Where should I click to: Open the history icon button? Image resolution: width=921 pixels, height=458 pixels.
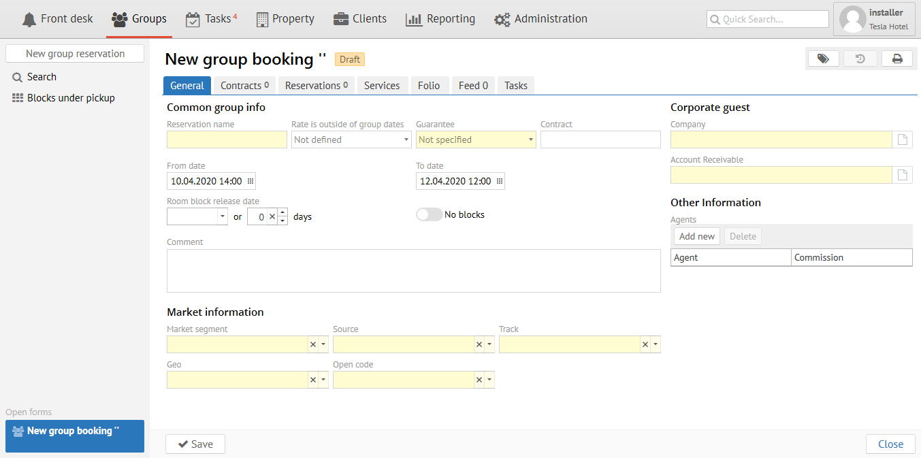tap(860, 59)
